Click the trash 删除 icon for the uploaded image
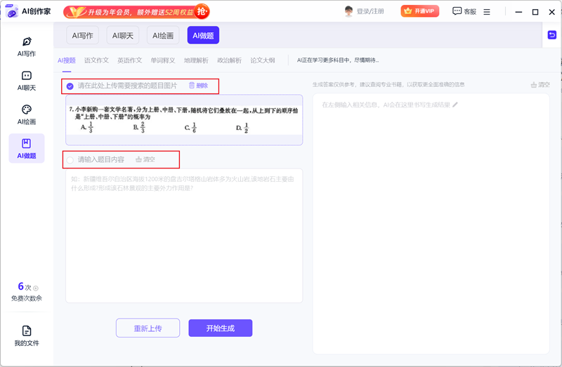The width and height of the screenshot is (562, 367). pyautogui.click(x=191, y=85)
